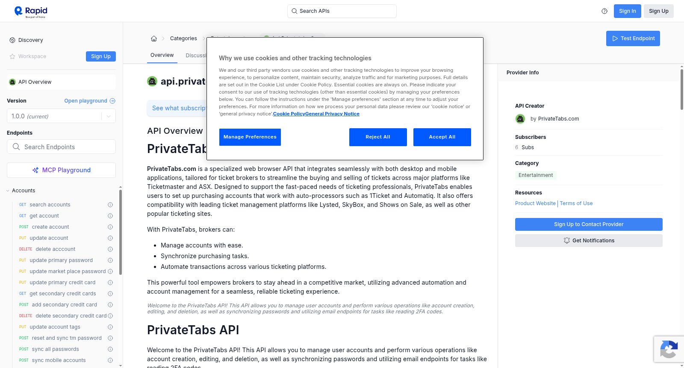This screenshot has width=684, height=368.
Task: Click the Search Endpoints field
Action: (x=61, y=147)
